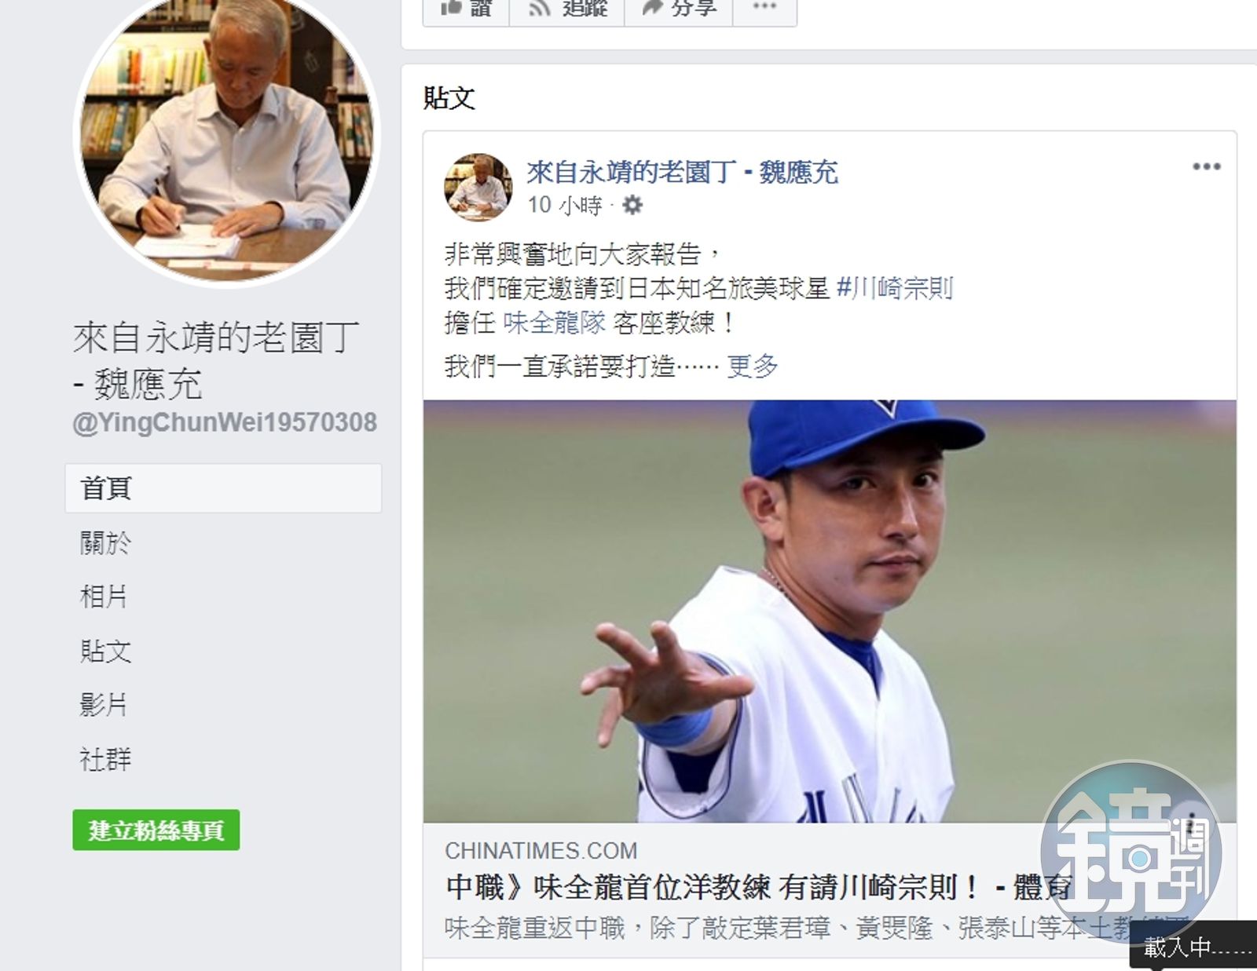Viewport: 1257px width, 971px height.
Task: Go to the 相片 section
Action: click(x=104, y=597)
